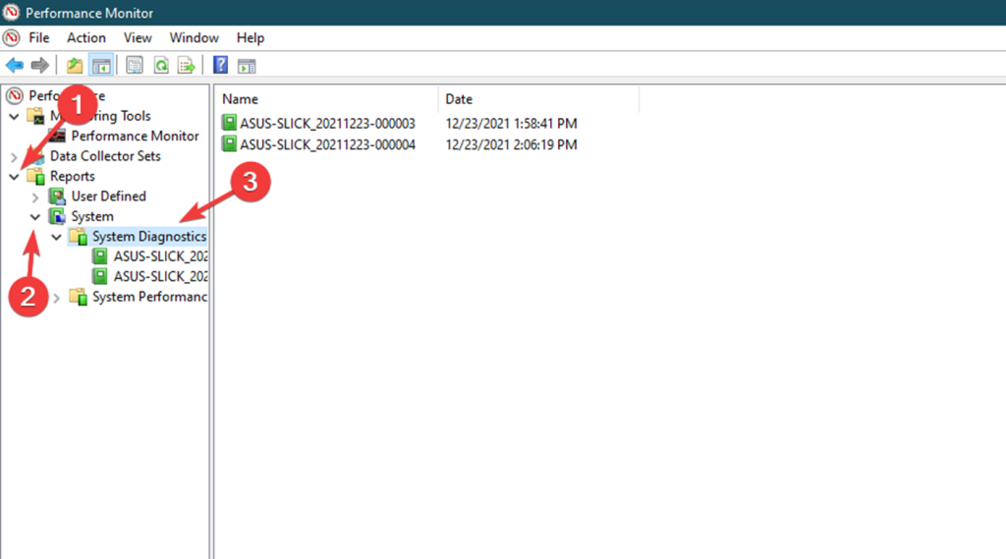The image size is (1006, 559).
Task: Open the Window menu
Action: pos(194,37)
